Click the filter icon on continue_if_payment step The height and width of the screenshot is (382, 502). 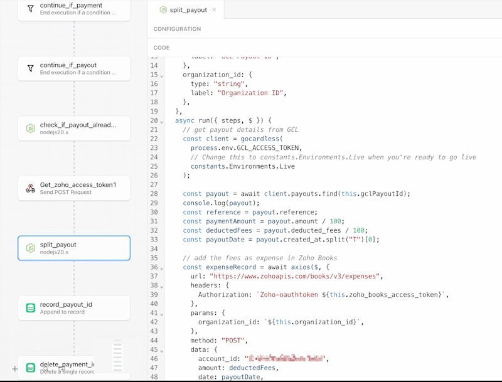click(30, 9)
